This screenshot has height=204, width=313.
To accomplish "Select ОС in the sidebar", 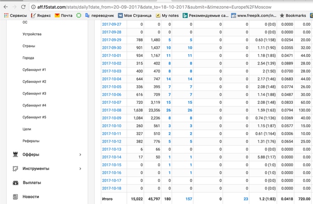I will (x=25, y=22).
